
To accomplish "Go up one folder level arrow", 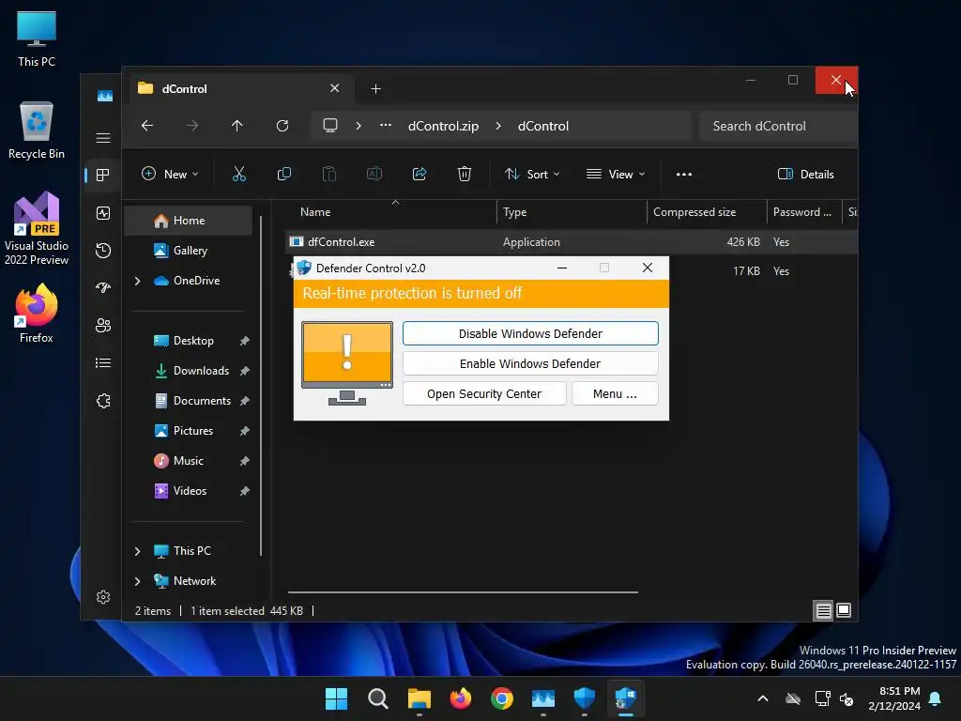I will pyautogui.click(x=237, y=126).
